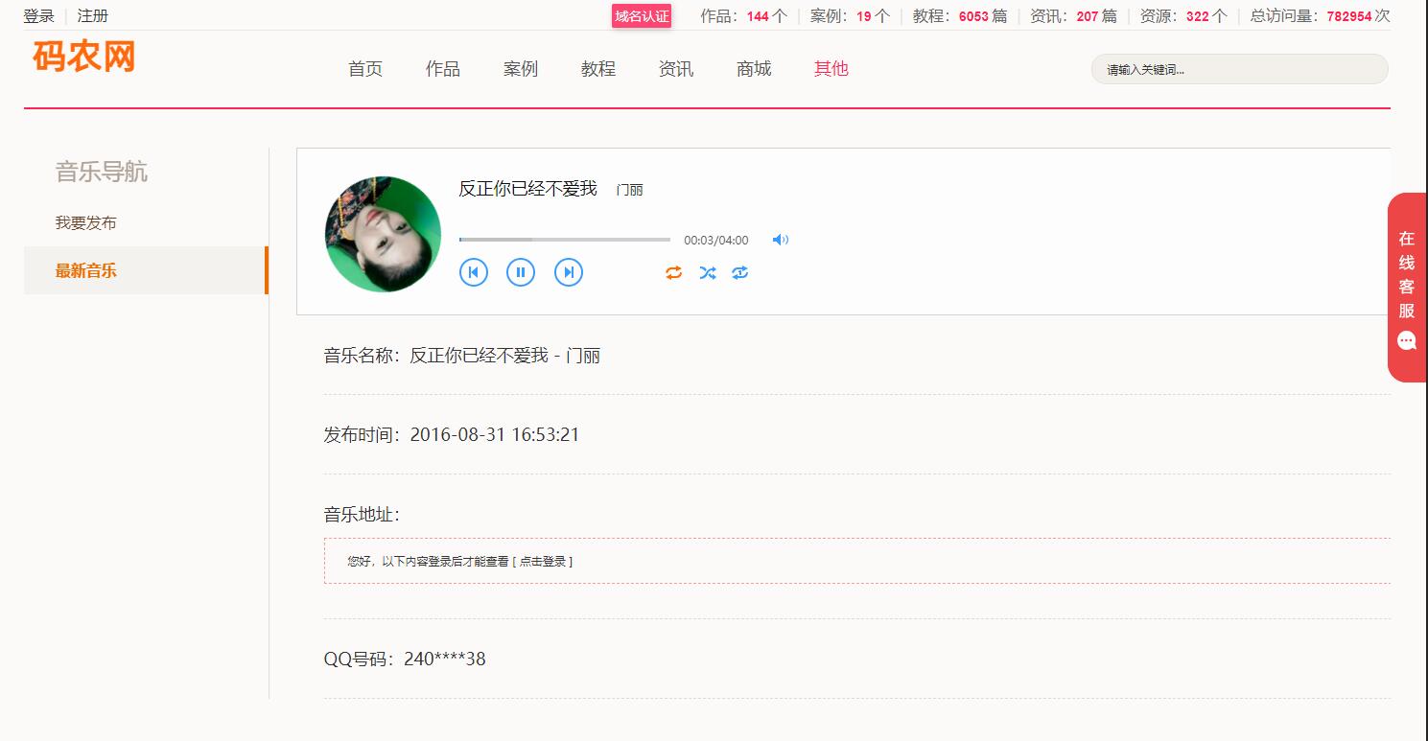Click the 域名认证 badge
1428x741 pixels.
[642, 16]
